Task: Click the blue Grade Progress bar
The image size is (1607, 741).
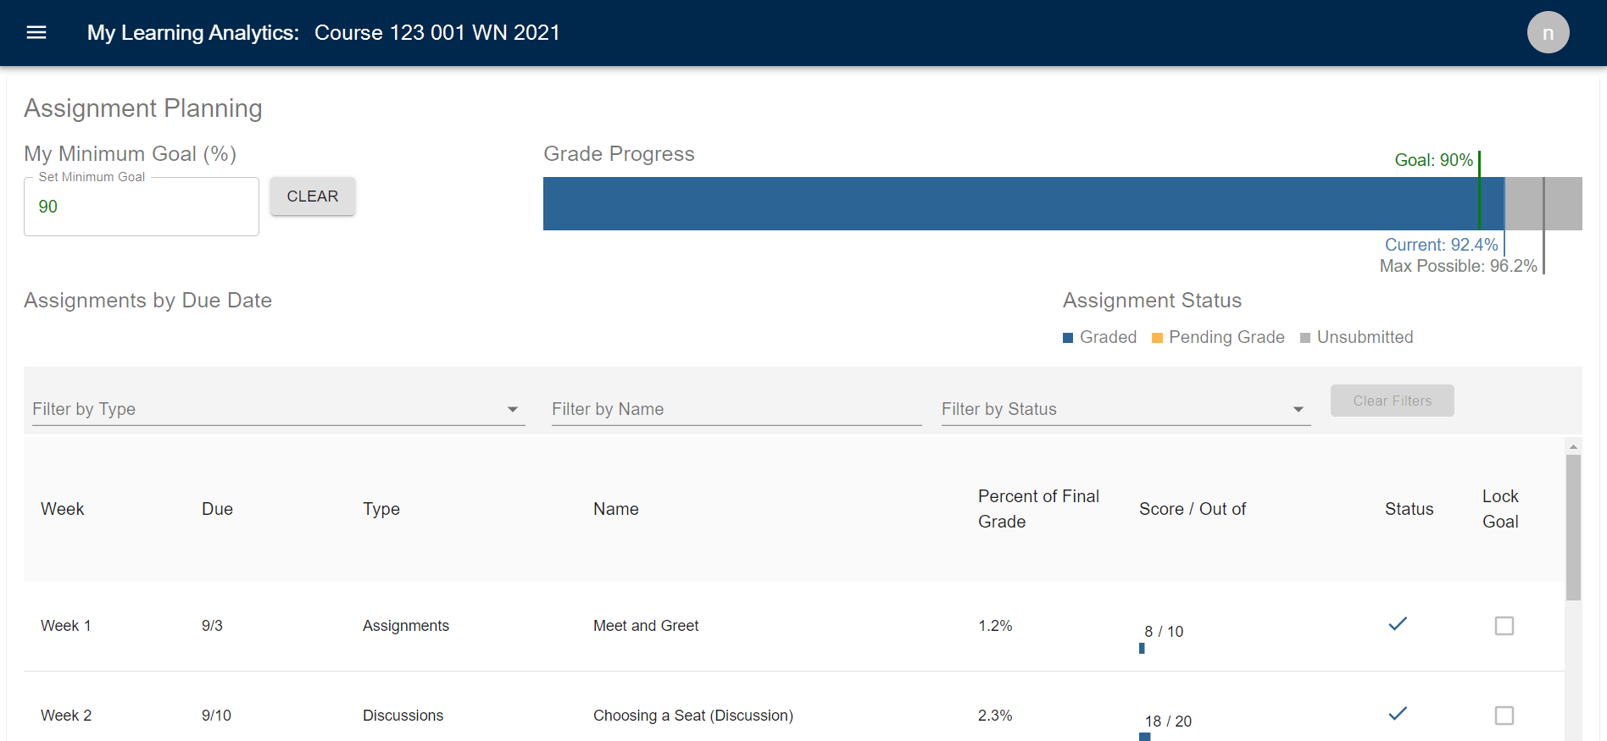Action: click(1023, 203)
